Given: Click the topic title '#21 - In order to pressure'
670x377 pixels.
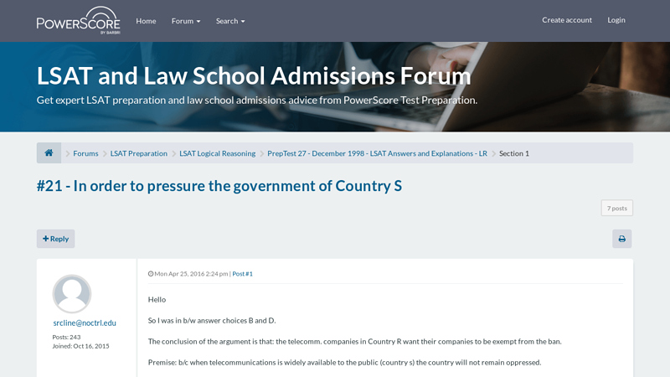Looking at the screenshot, I should 219,185.
